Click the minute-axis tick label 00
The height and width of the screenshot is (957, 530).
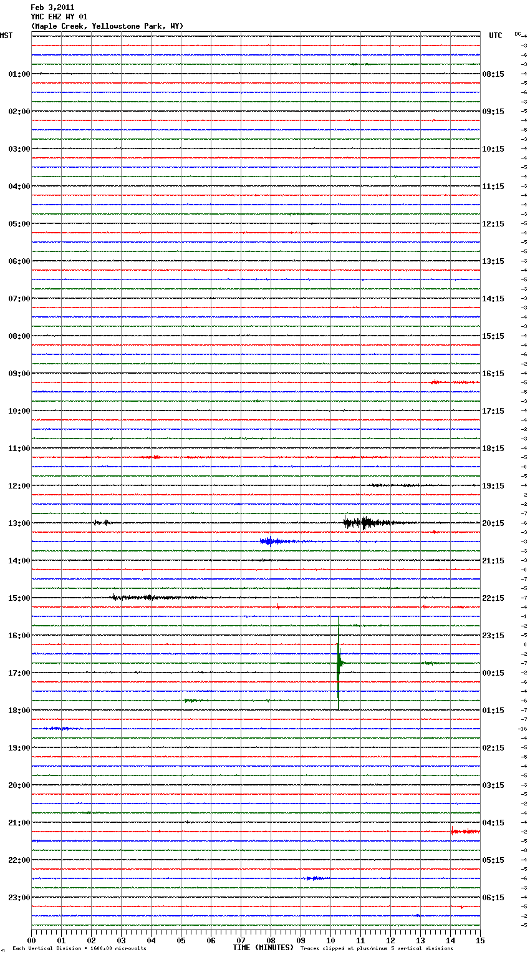click(x=31, y=940)
